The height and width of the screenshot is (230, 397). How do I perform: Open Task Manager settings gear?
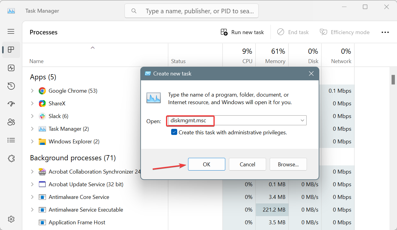coord(11,219)
